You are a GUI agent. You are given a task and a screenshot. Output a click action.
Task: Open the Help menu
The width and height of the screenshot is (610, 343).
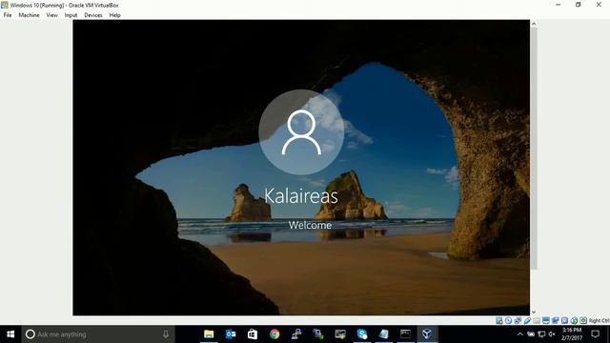114,15
